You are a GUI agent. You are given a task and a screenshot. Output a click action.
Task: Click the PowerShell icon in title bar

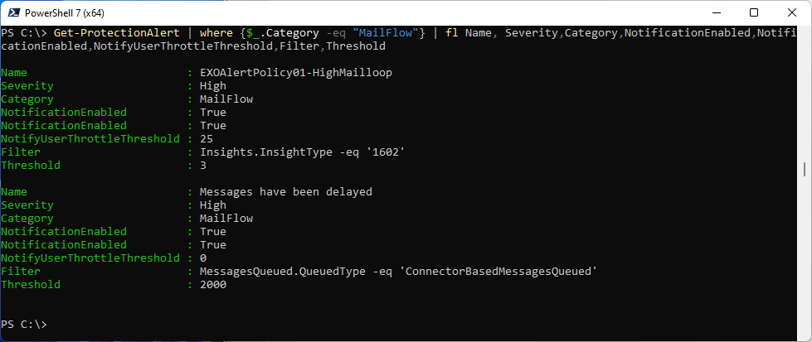pos(12,12)
